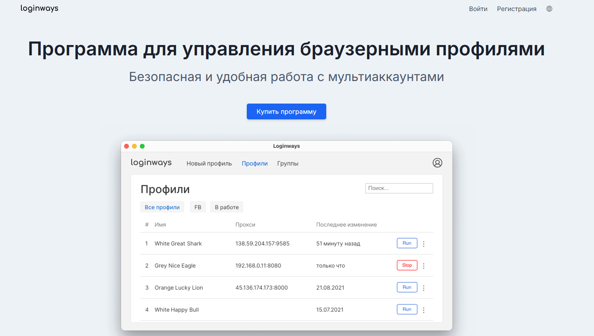Open the Войти login link
Screen dimensions: 594x336
[478, 9]
